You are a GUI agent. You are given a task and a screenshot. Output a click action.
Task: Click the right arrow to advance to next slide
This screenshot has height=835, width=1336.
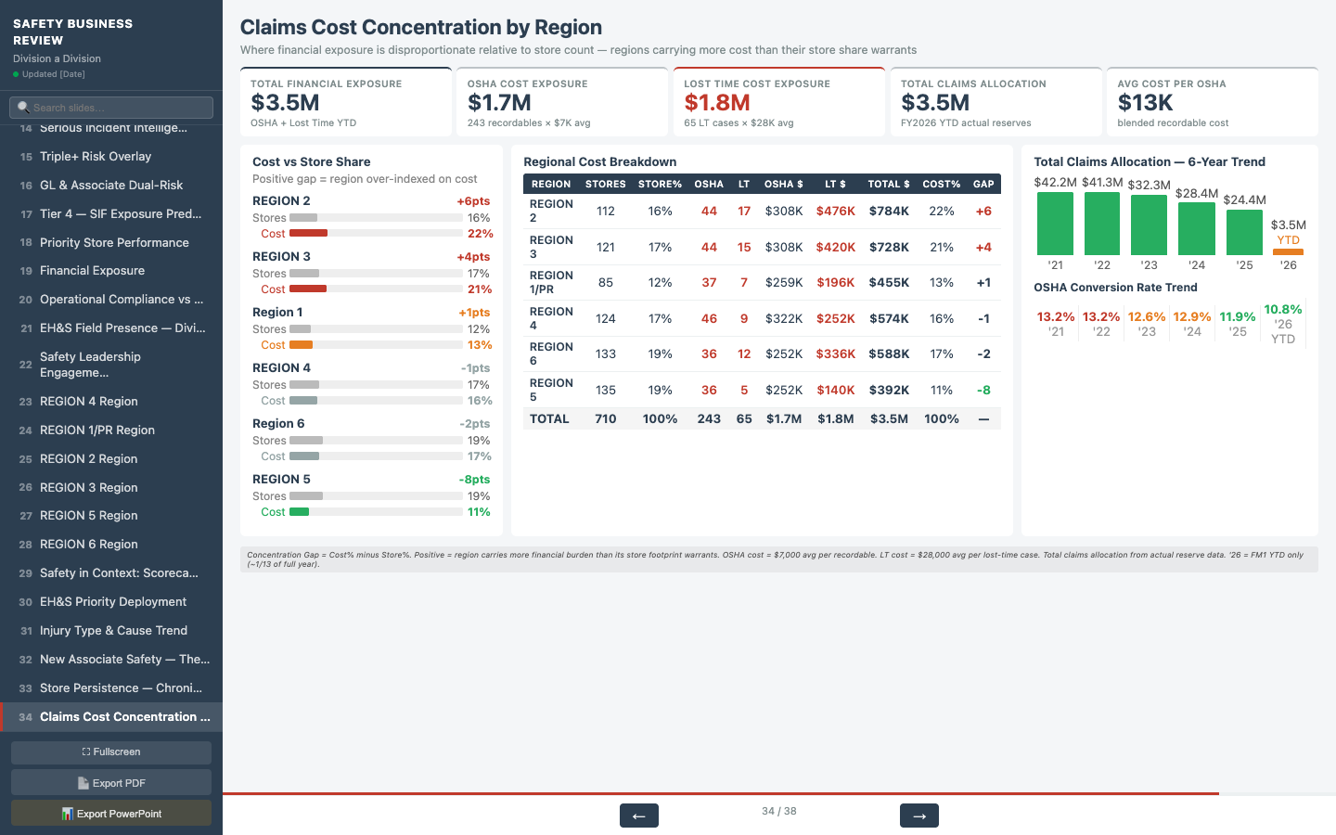click(x=919, y=816)
